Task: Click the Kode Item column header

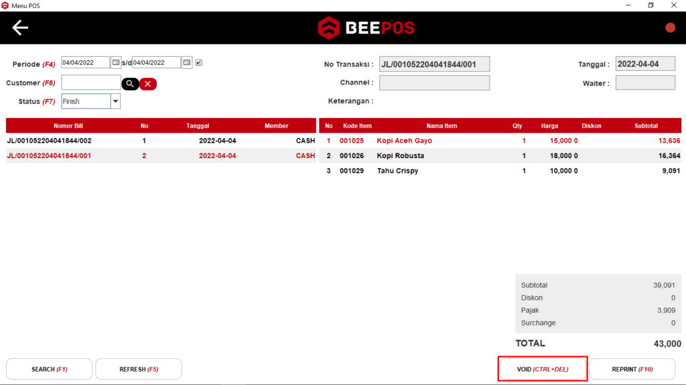Action: [x=358, y=126]
